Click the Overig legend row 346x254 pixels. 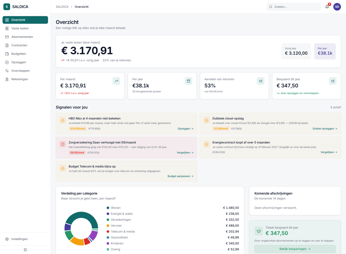tap(173, 249)
